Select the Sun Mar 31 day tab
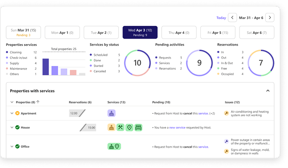This screenshot has height=168, width=288. click(23, 32)
